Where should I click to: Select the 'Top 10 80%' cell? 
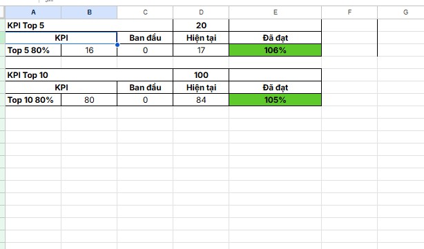coord(33,100)
